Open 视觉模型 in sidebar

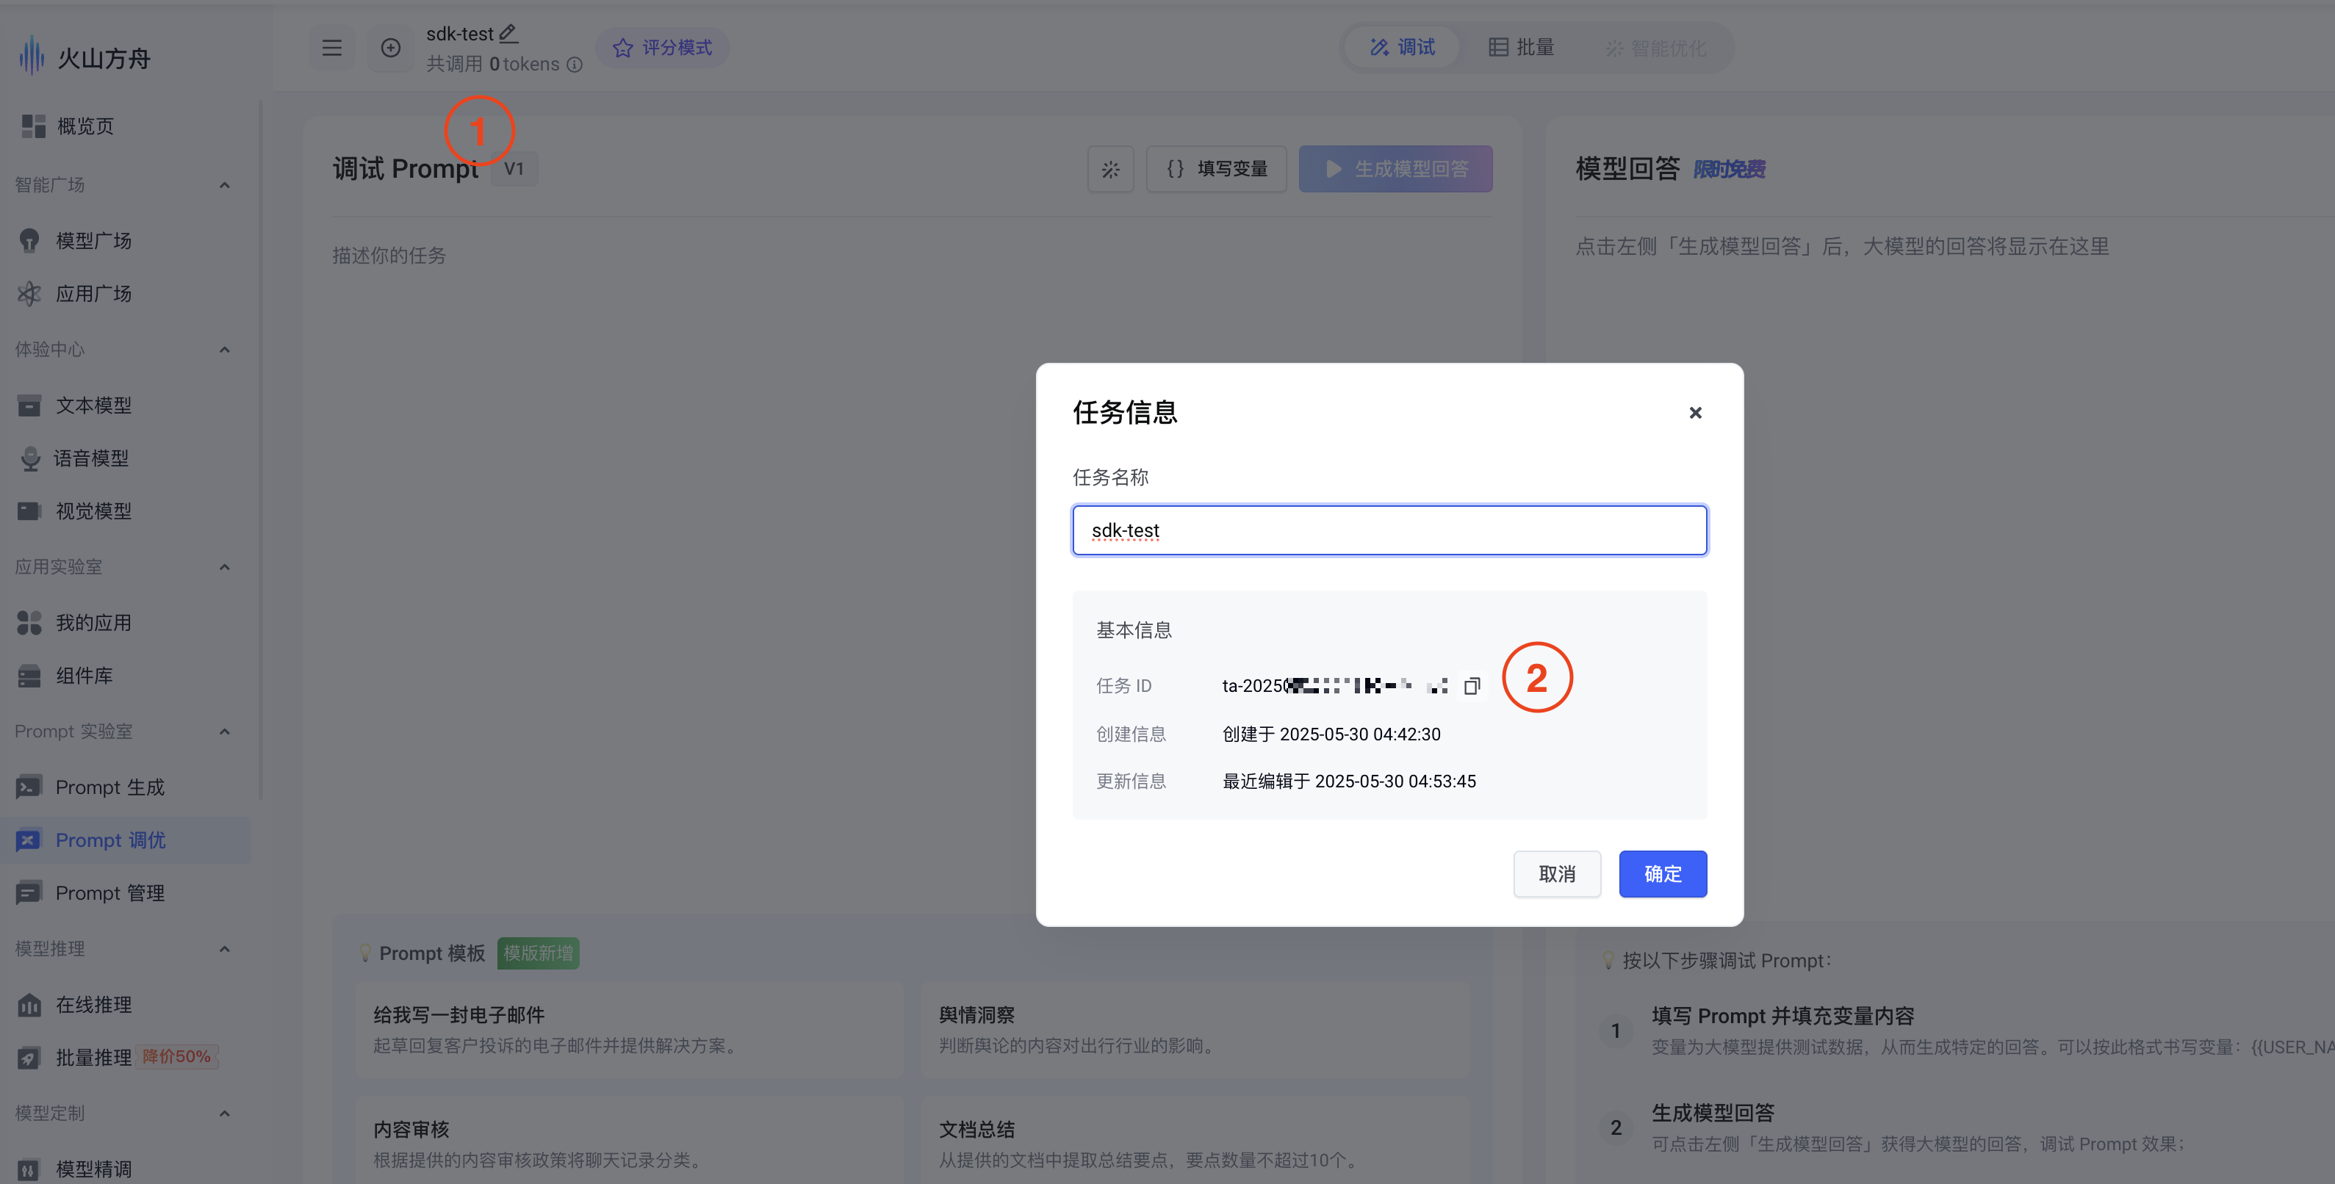click(x=125, y=511)
